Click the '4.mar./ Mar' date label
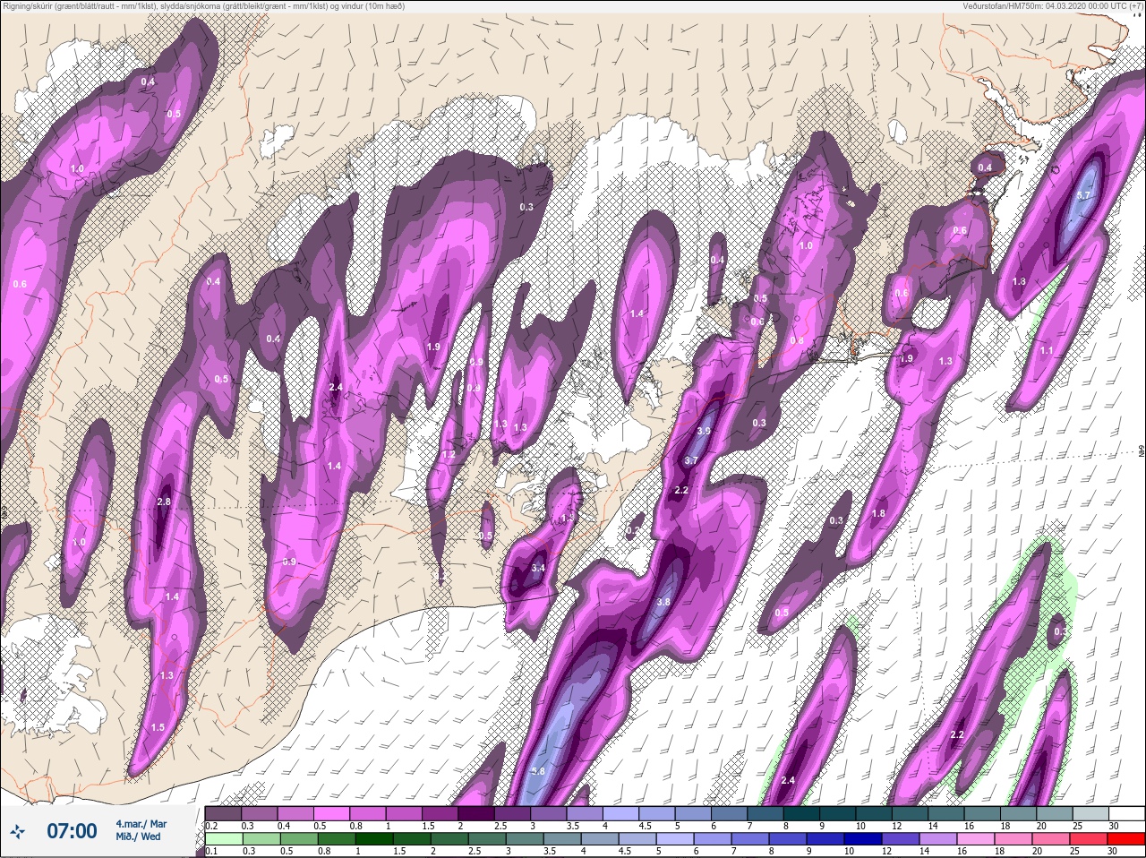Screen dimensions: 1146x858 (141, 824)
